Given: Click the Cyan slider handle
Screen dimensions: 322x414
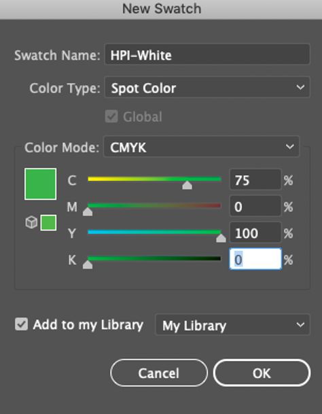Looking at the screenshot, I should (x=187, y=185).
